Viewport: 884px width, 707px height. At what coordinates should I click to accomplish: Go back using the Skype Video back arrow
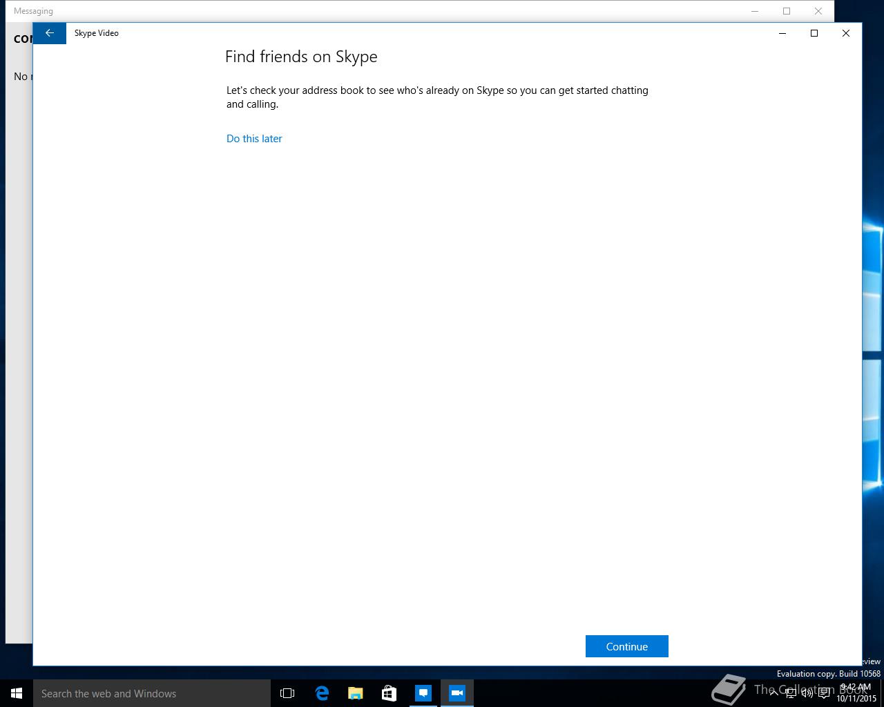[50, 33]
